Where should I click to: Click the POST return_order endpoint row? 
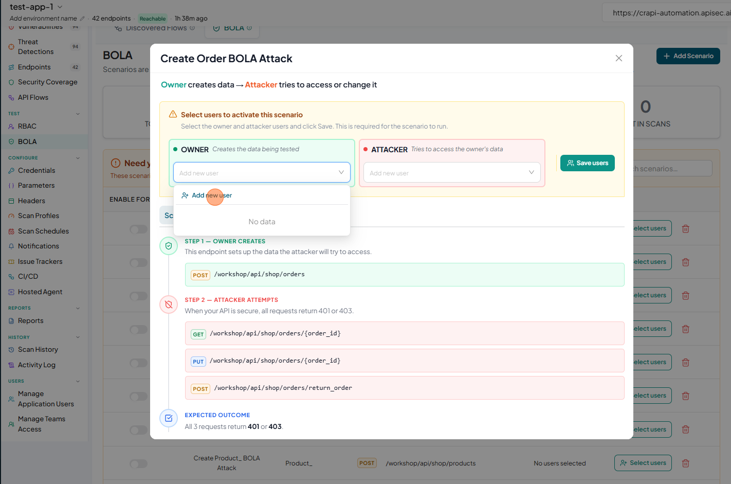coord(405,388)
